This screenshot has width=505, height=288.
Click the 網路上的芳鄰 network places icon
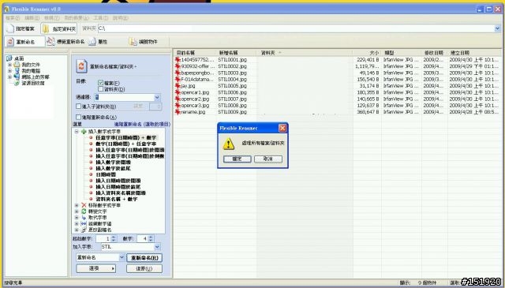pyautogui.click(x=17, y=77)
